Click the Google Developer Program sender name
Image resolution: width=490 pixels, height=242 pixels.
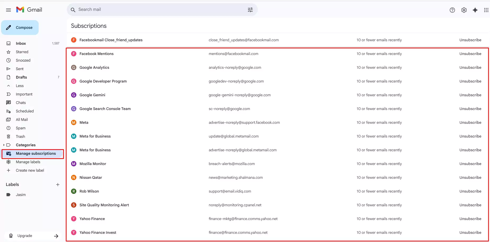point(103,81)
